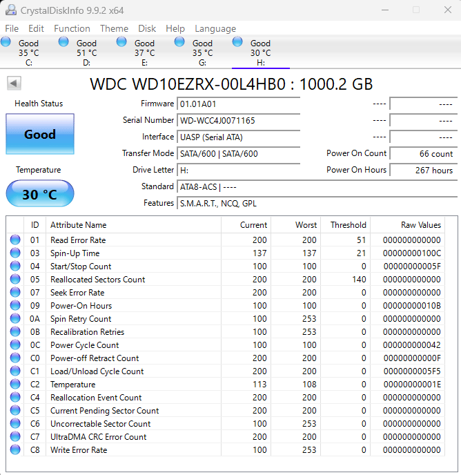Select the H: drive tab

click(x=260, y=52)
